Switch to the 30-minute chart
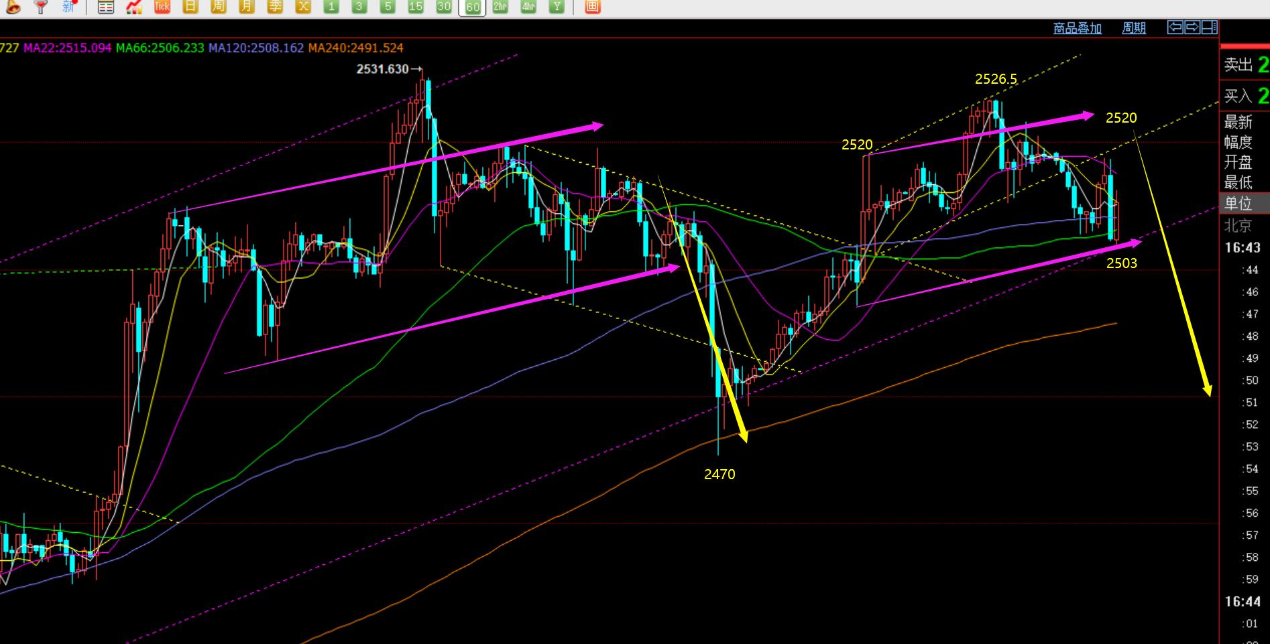The width and height of the screenshot is (1270, 644). tap(444, 7)
